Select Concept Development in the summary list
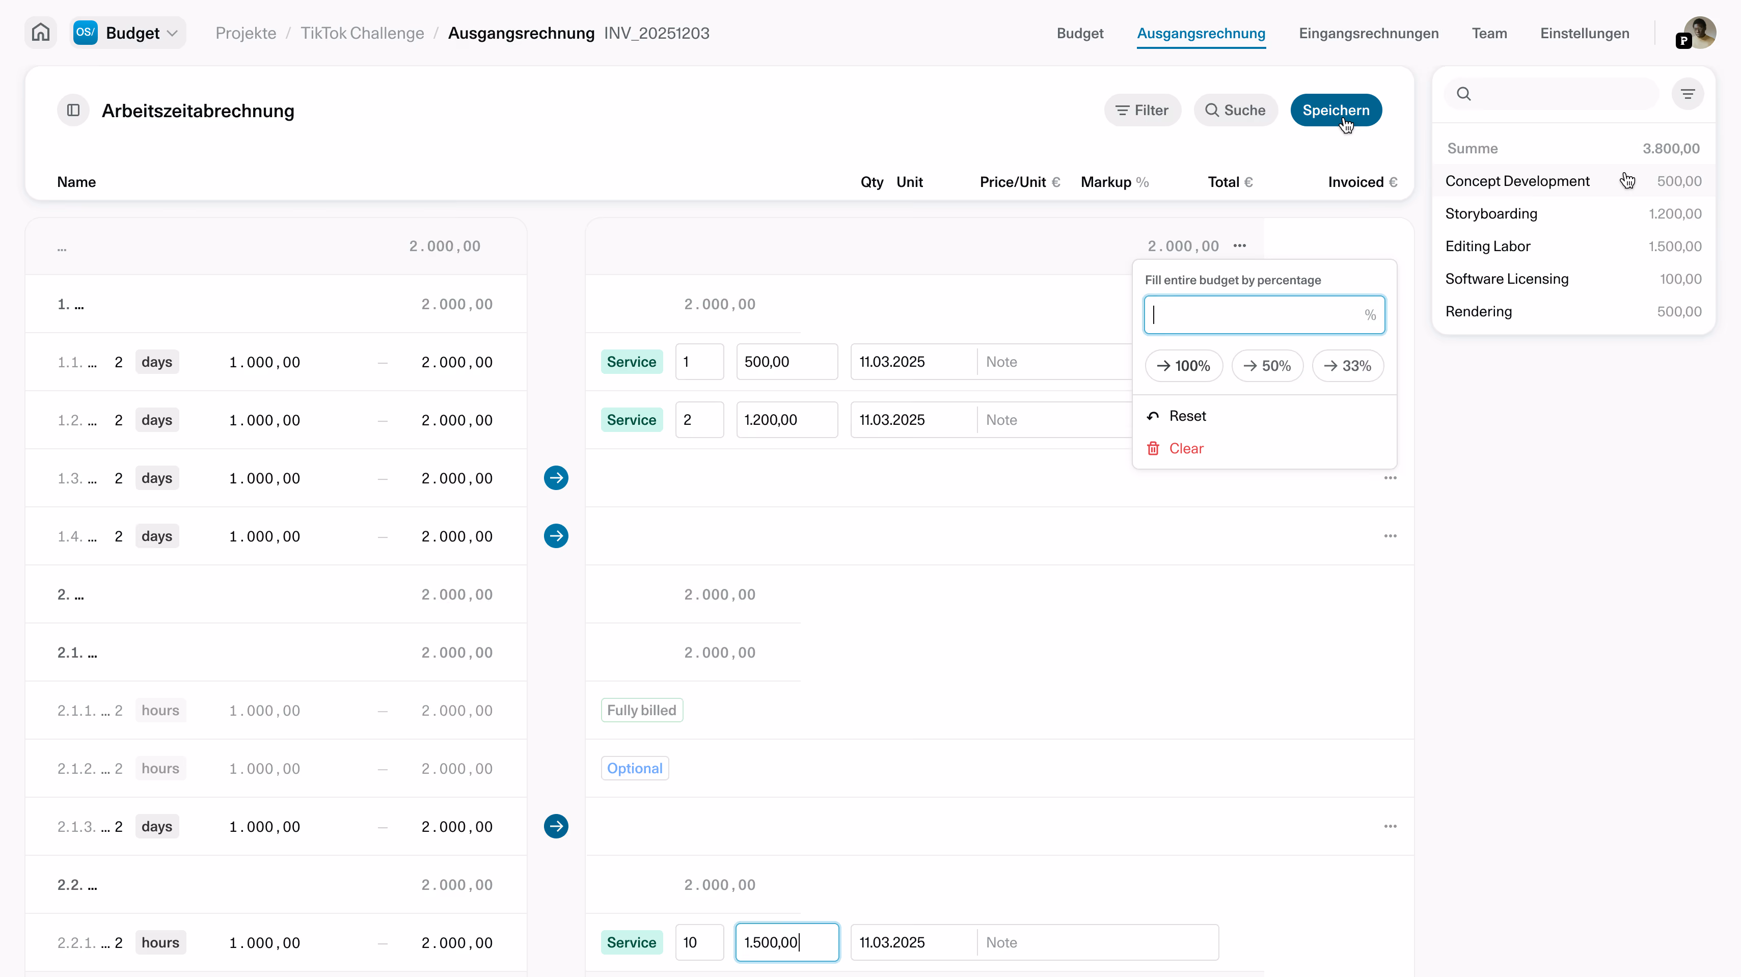 pos(1573,180)
